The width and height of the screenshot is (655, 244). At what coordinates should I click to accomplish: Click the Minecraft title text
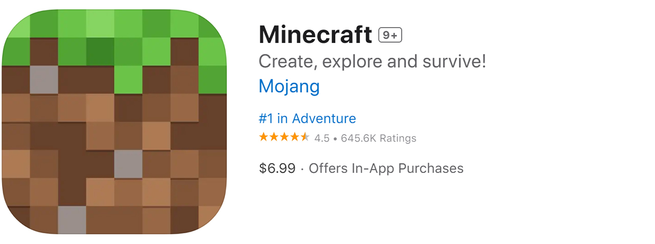point(315,35)
